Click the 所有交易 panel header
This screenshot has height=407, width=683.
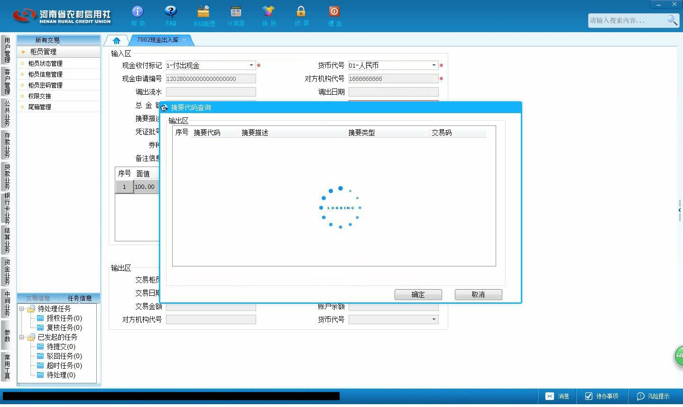tap(59, 40)
